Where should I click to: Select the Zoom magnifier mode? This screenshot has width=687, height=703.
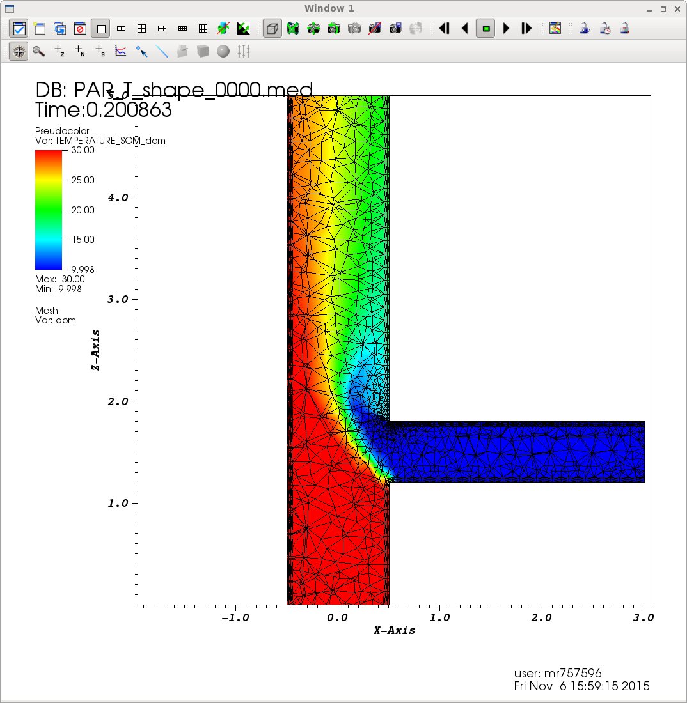[x=39, y=51]
